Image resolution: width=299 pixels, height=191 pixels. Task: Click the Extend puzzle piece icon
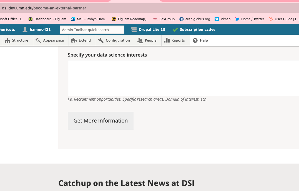[x=74, y=40]
